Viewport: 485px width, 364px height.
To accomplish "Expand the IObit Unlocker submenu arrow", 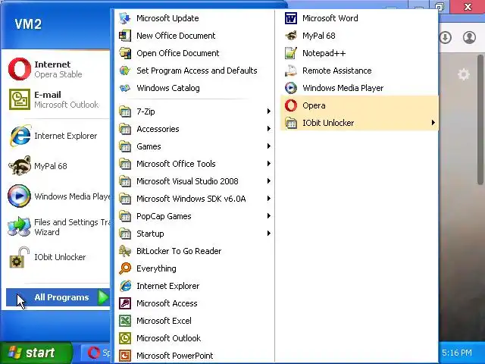I will click(433, 123).
